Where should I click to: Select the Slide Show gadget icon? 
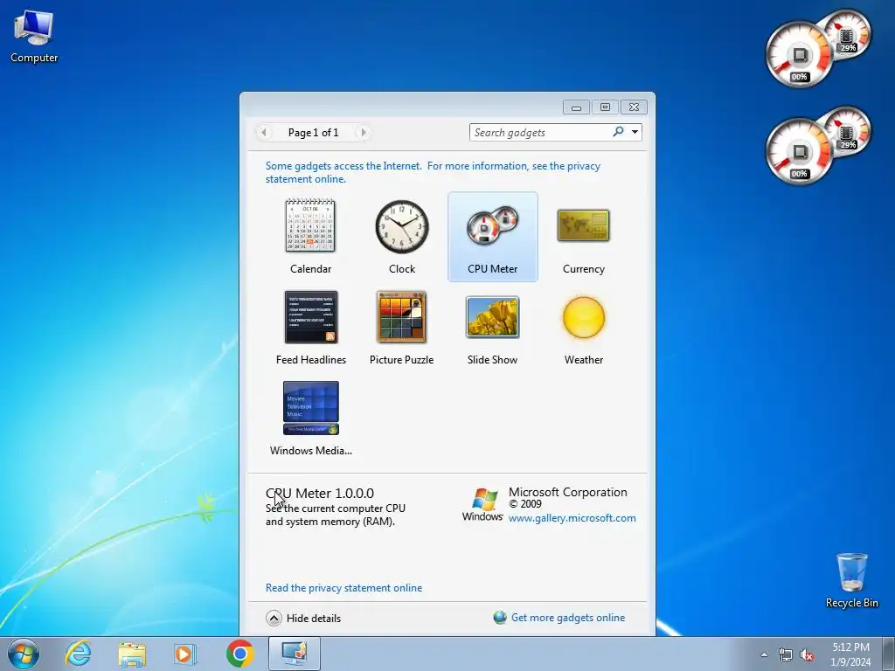point(493,317)
